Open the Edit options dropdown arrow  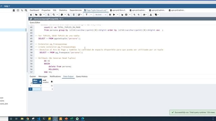pyautogui.click(x=81, y=15)
